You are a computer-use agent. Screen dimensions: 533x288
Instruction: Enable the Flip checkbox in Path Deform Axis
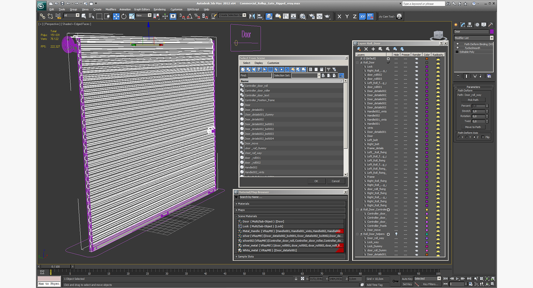483,137
